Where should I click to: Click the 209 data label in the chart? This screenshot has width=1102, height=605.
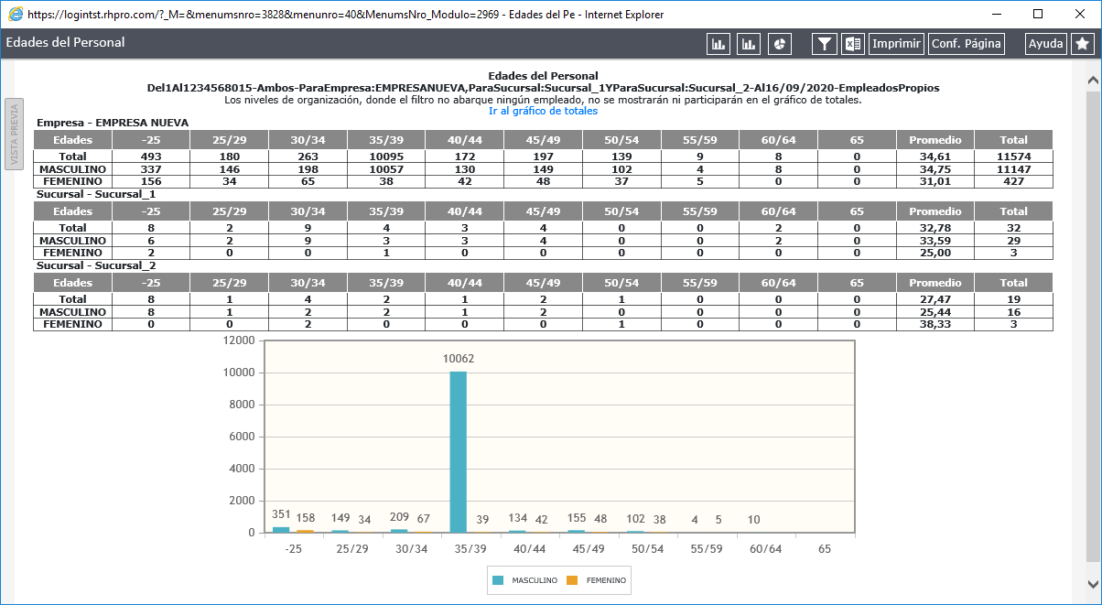[399, 519]
